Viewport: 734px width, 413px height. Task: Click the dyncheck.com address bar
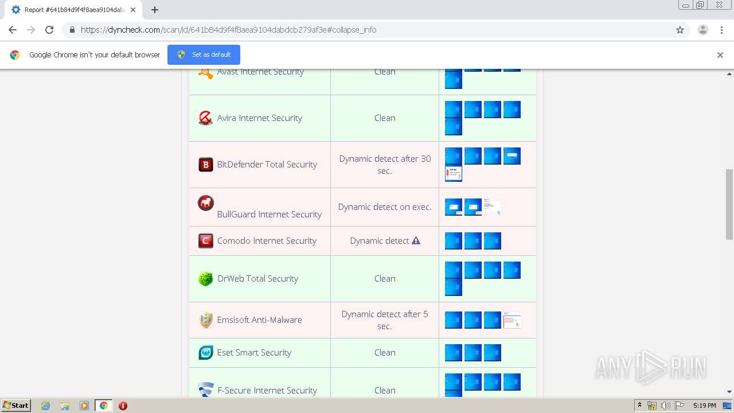[367, 30]
